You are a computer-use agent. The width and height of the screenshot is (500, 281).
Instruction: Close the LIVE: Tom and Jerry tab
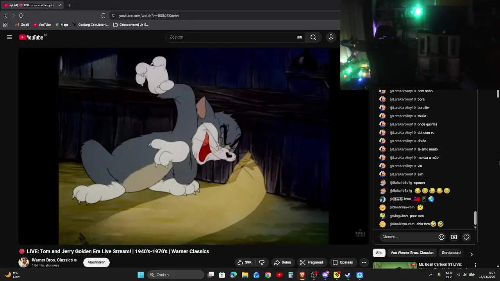(60, 5)
